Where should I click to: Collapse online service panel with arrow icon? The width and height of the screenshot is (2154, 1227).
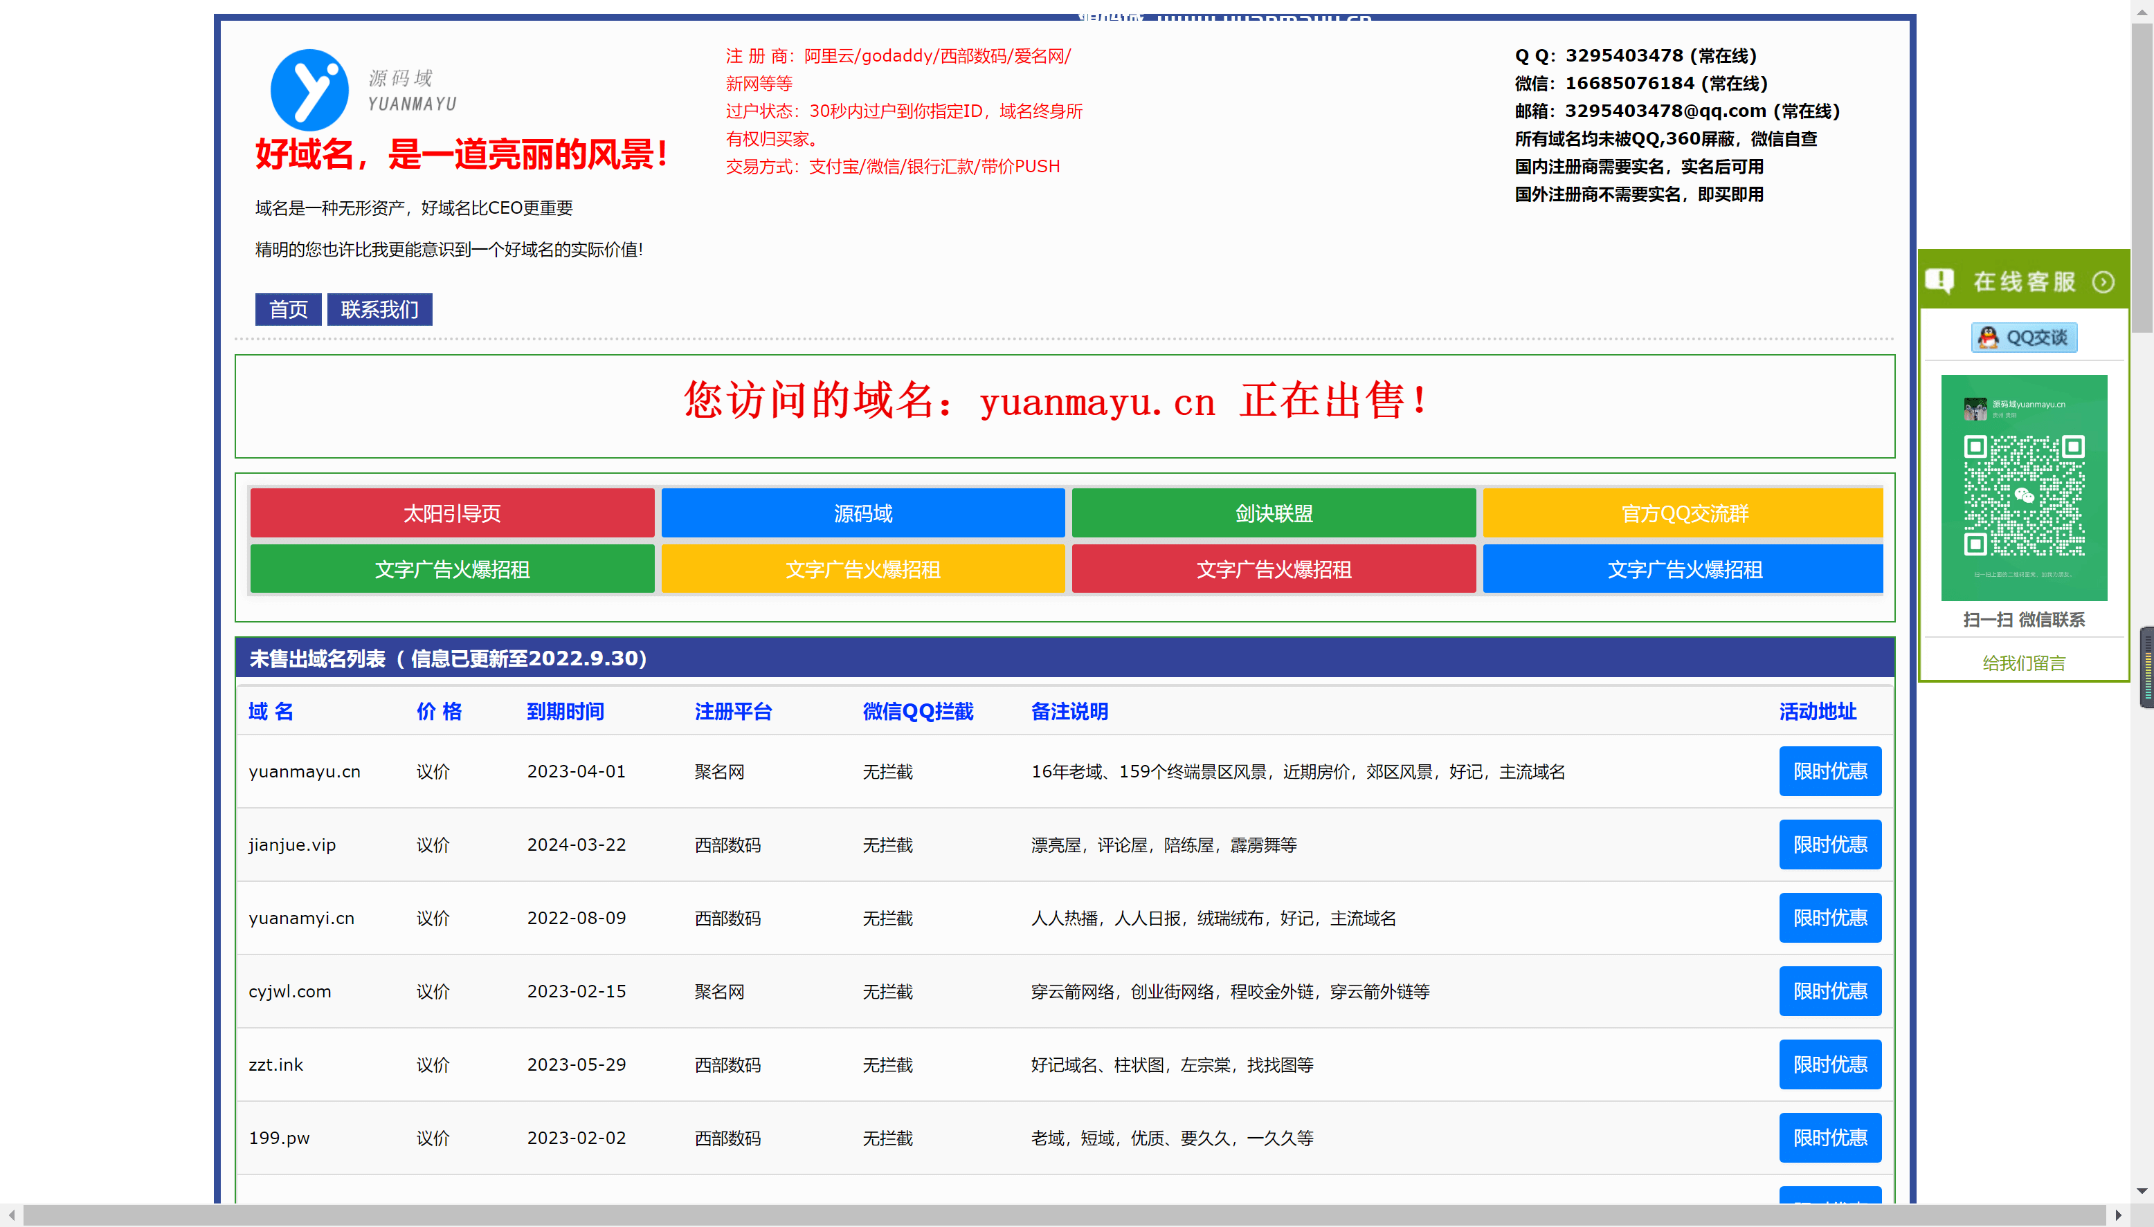tap(2103, 282)
